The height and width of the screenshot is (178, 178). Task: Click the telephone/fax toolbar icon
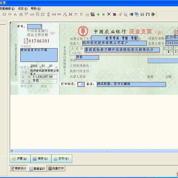coord(92,14)
